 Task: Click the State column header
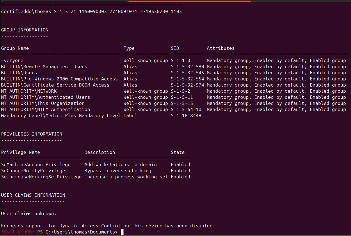click(x=178, y=153)
